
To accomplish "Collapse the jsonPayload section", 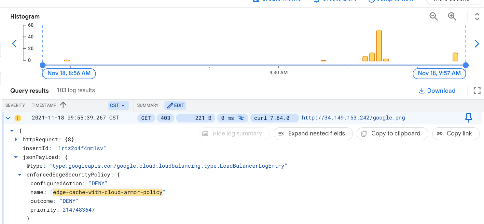I will point(16,157).
